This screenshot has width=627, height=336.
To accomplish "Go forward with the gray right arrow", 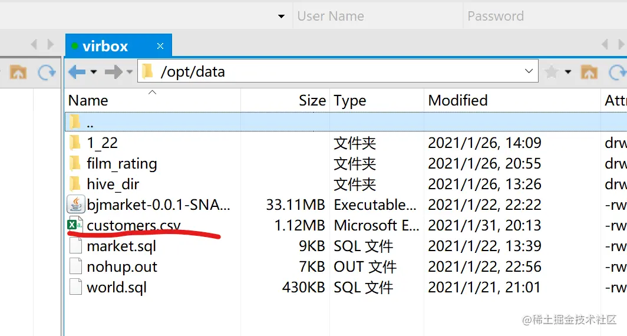I will coord(114,72).
